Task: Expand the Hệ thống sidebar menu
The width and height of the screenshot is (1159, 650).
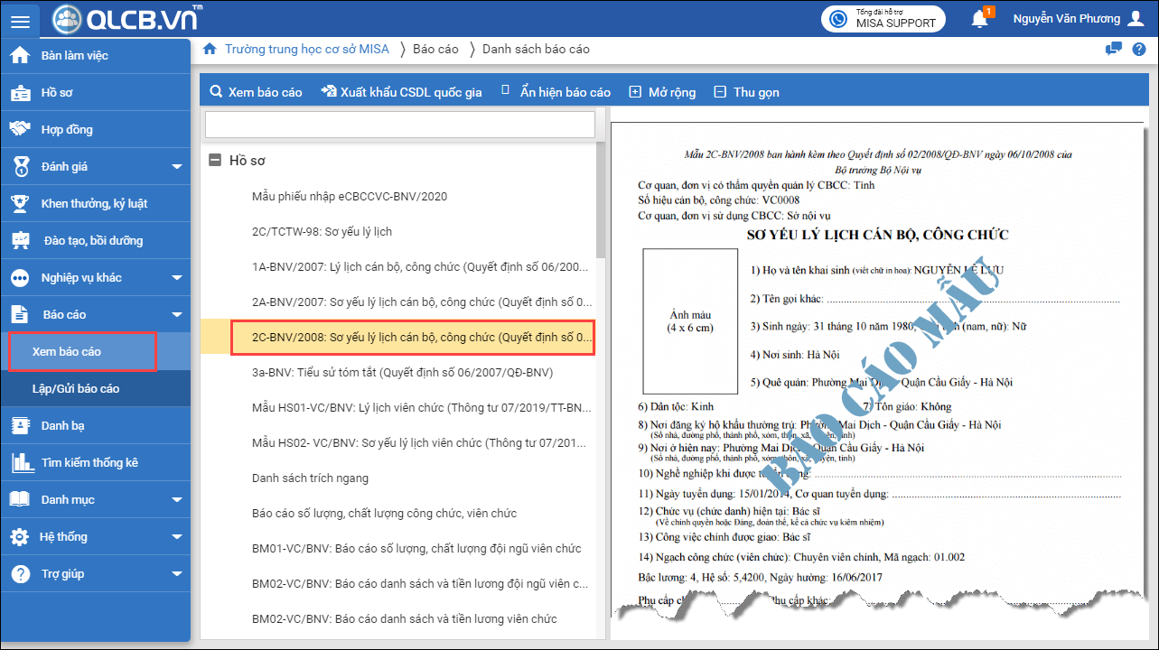Action: (x=177, y=537)
